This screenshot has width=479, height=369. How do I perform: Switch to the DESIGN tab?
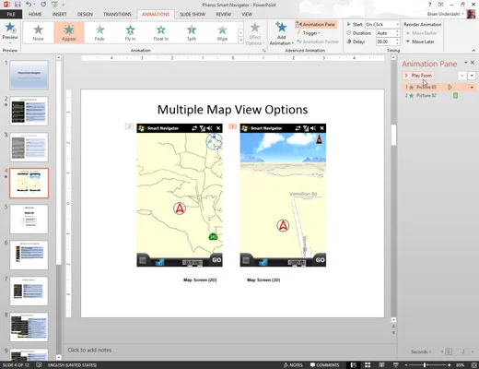pos(85,14)
